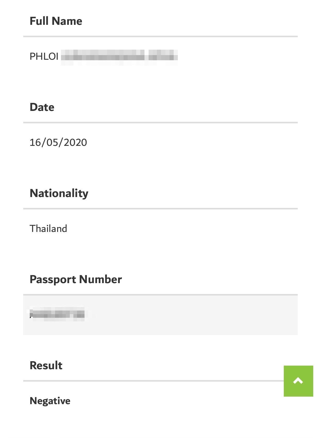The height and width of the screenshot is (438, 321).
Task: Click the blurred passport number text
Action: point(57,314)
